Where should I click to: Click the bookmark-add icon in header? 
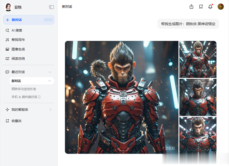click(201, 6)
